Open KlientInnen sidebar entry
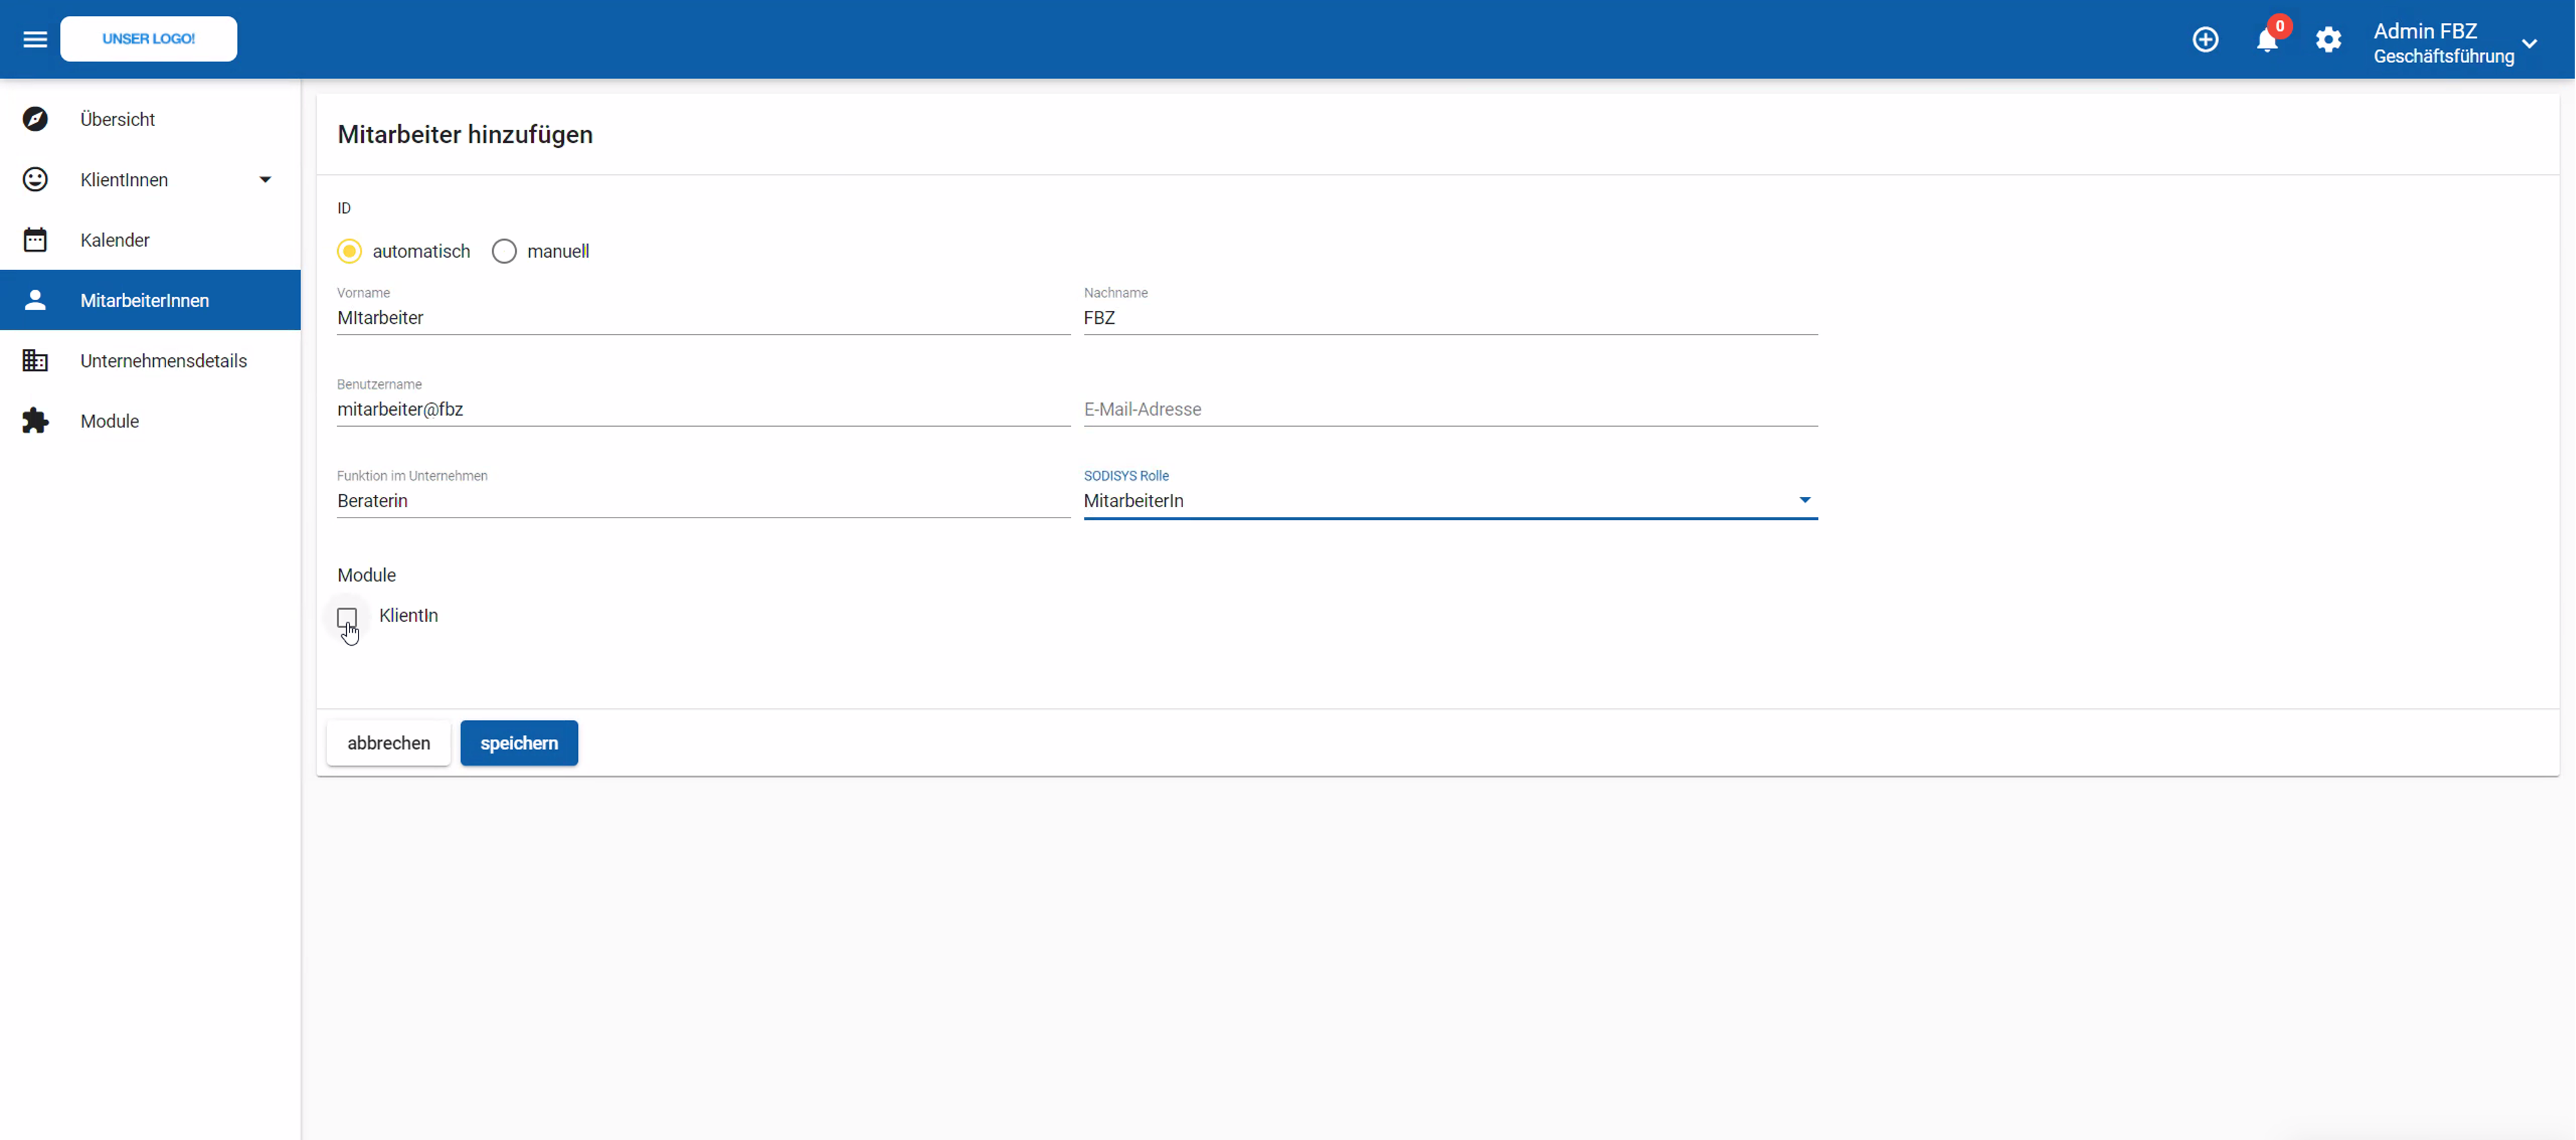 tap(150, 179)
